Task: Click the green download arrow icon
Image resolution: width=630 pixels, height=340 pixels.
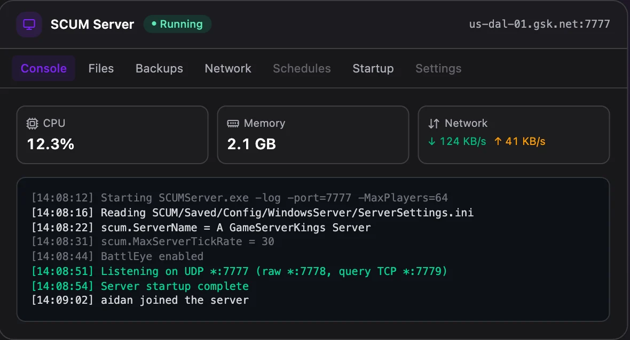Action: (x=432, y=141)
